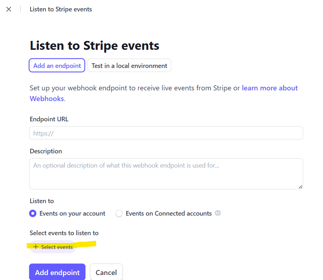323x280 pixels.
Task: Cancel the endpoint creation
Action: pos(106,272)
